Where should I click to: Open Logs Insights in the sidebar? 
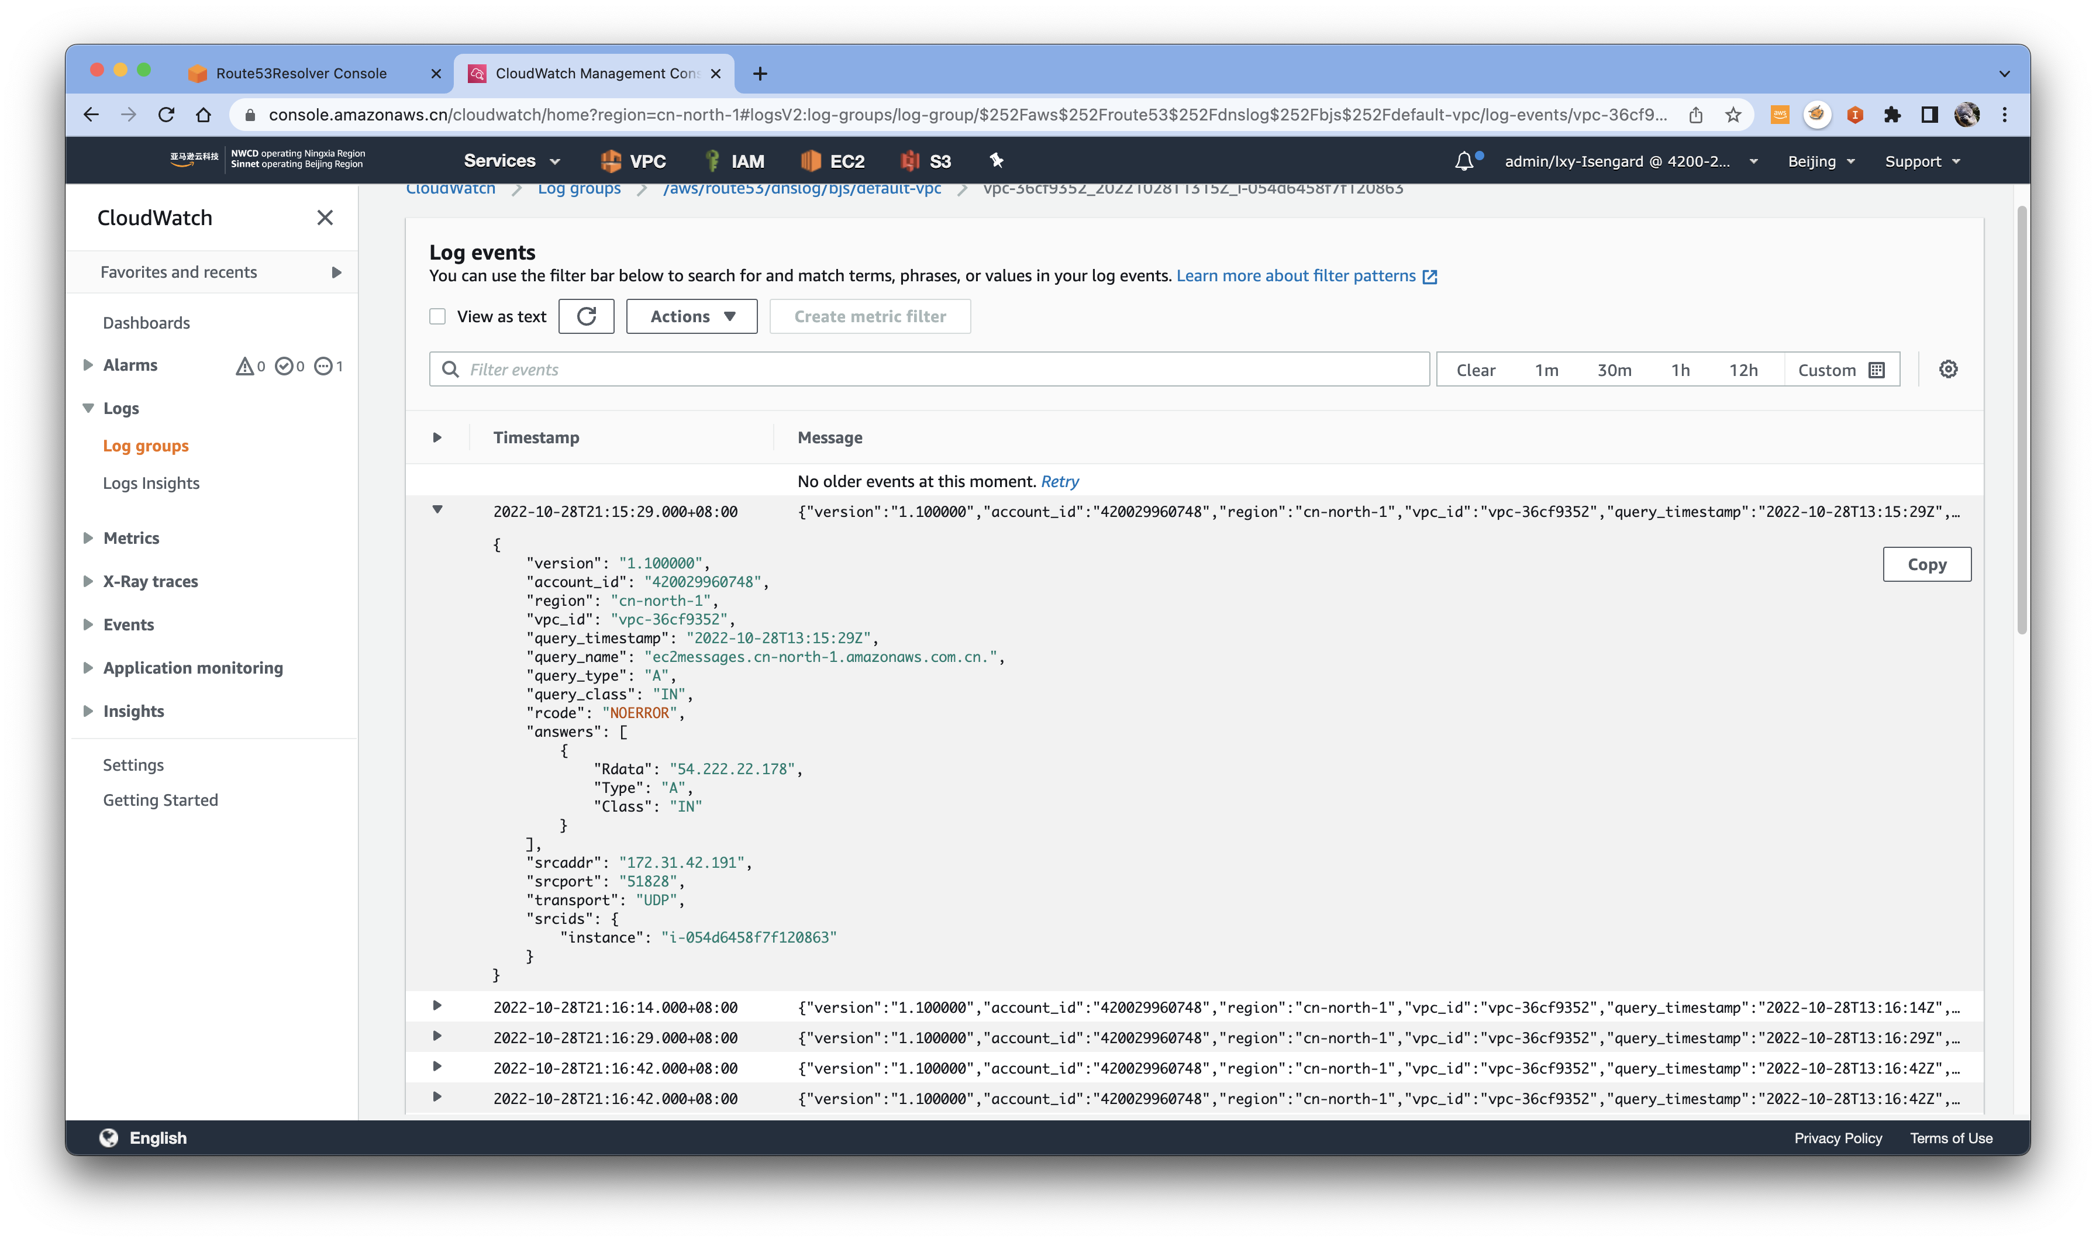point(151,483)
